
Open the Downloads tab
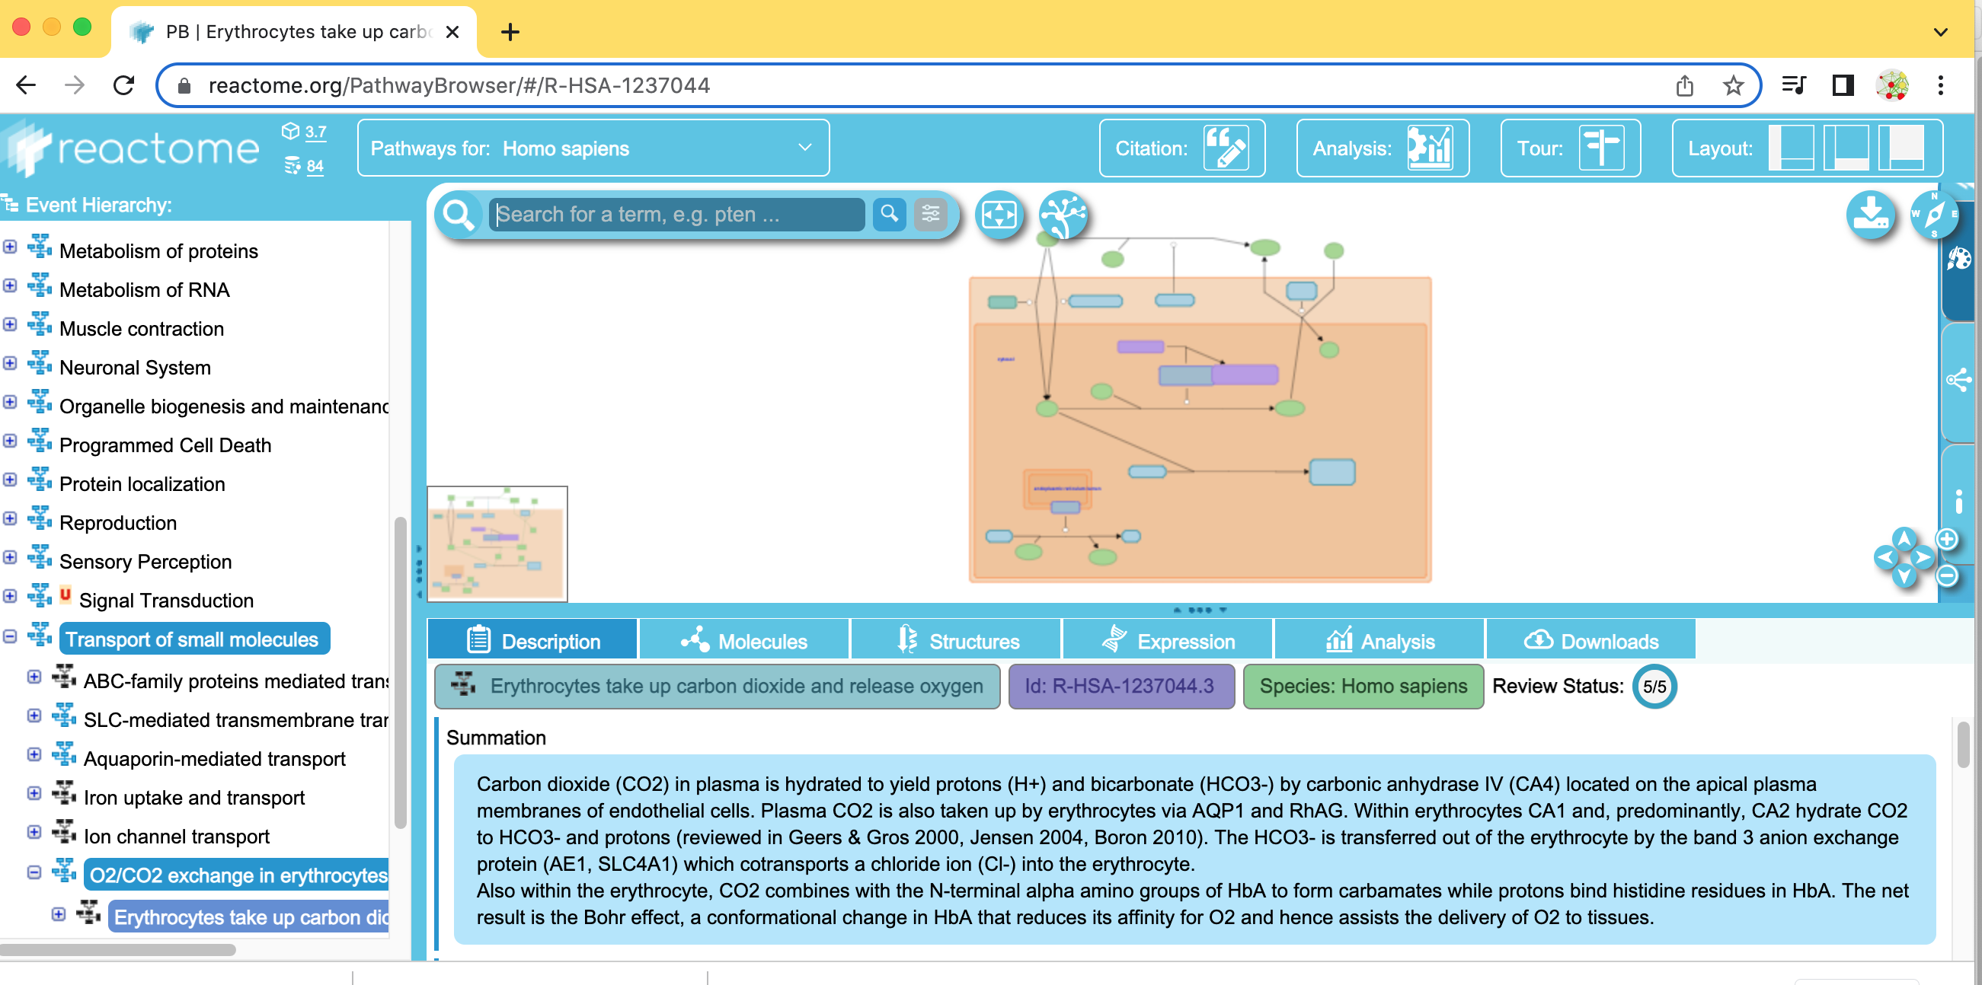point(1590,640)
